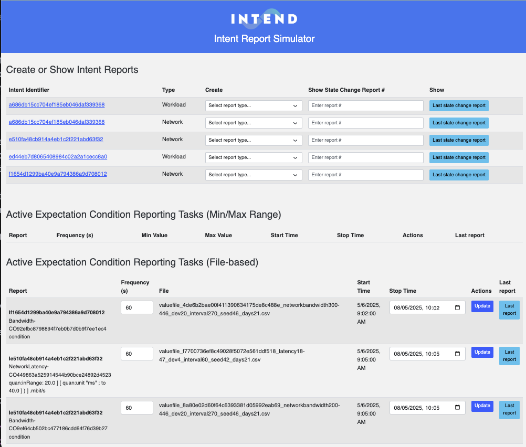Viewport: 526px width, 447px height.
Task: Click the networkbandwidth200 valuefile name
Action: point(249,409)
